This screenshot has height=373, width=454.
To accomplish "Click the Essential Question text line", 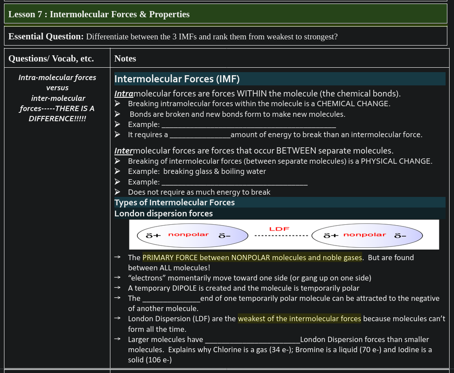I will coord(173,36).
